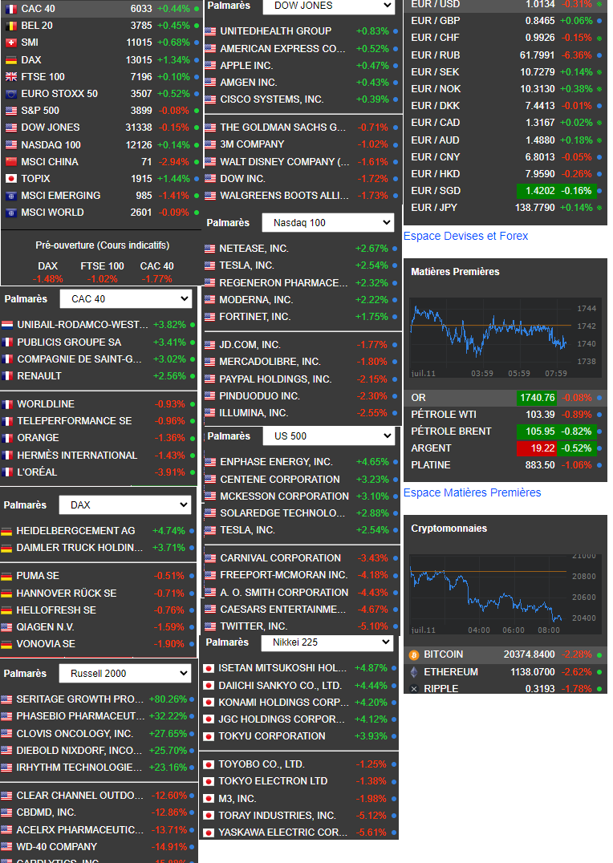The width and height of the screenshot is (613, 863).
Task: Click the globe icon beside MSCI WORLD
Action: pyautogui.click(x=11, y=213)
